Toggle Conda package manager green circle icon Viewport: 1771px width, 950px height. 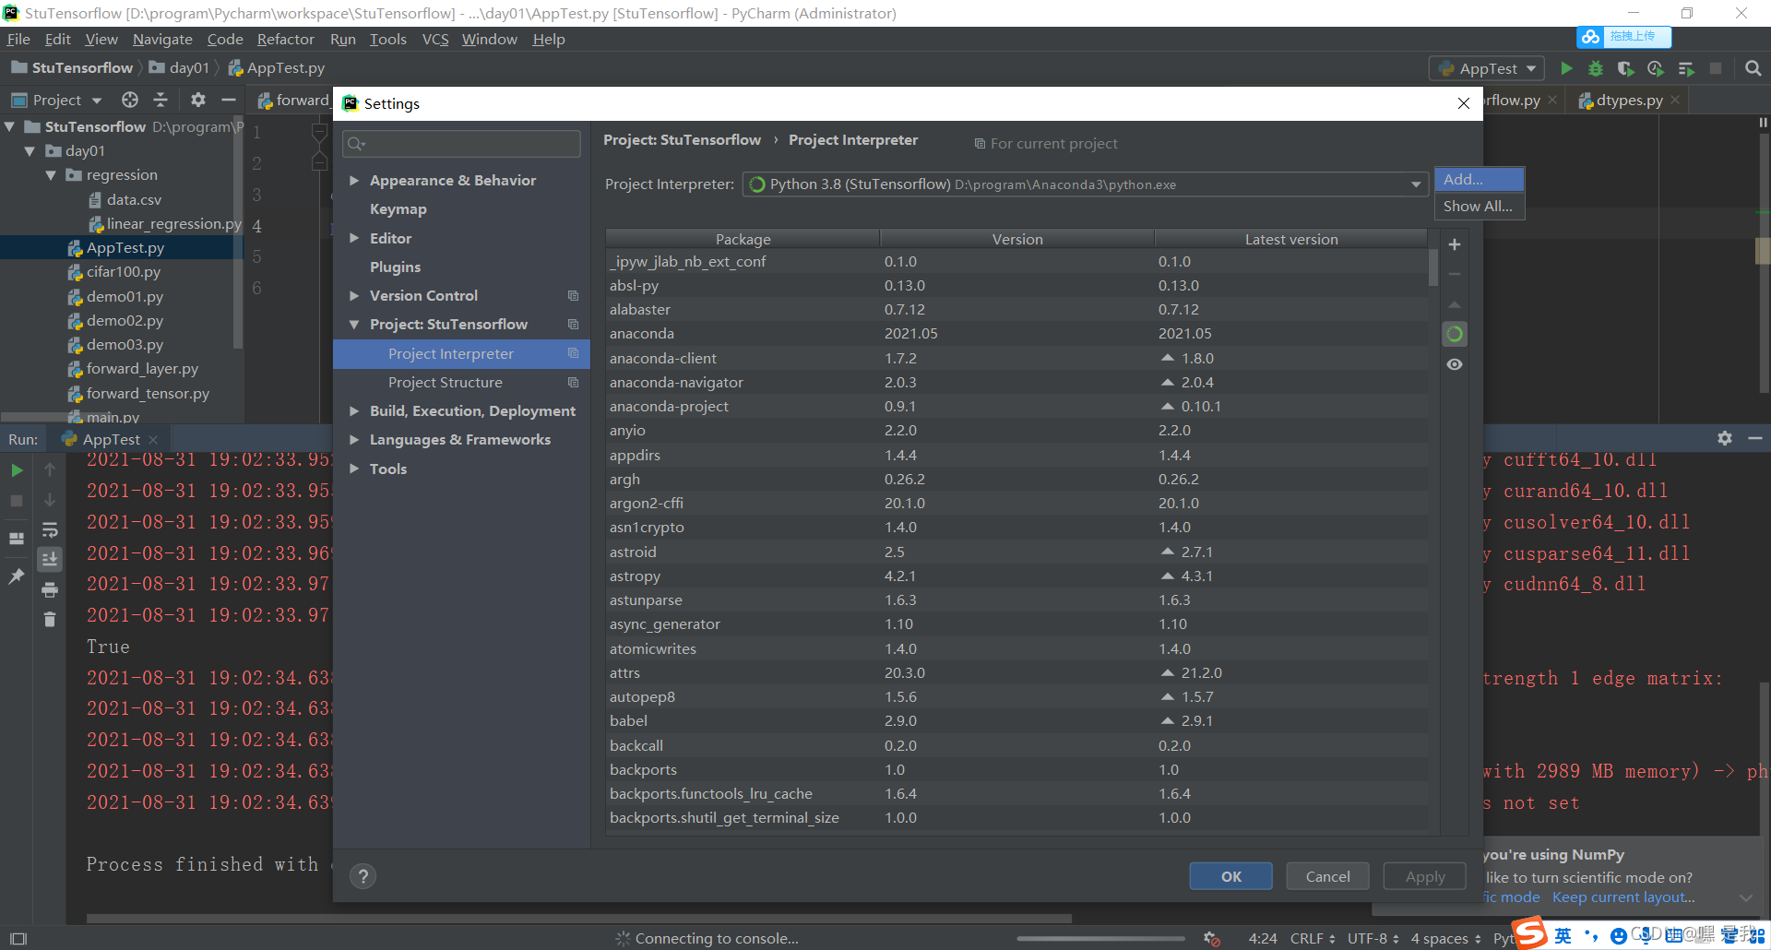pyautogui.click(x=1455, y=334)
